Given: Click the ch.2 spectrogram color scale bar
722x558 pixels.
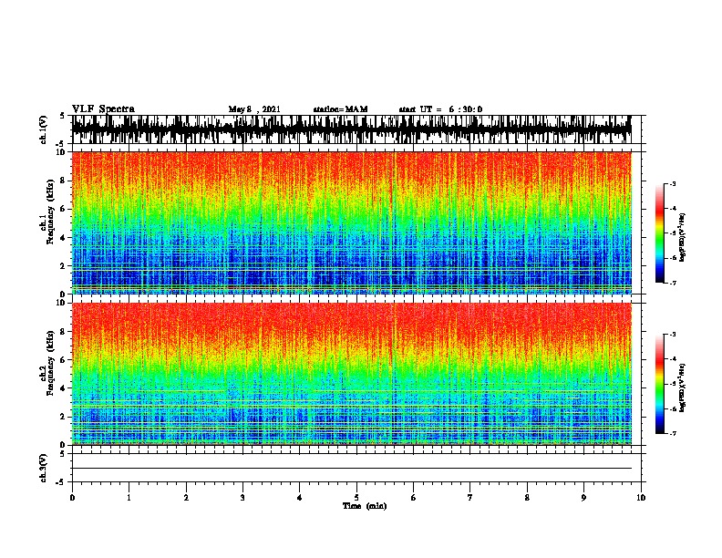Looking at the screenshot, I should (659, 384).
